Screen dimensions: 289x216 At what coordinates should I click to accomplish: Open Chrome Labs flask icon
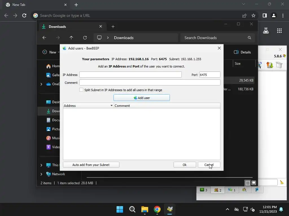pyautogui.click(x=266, y=31)
